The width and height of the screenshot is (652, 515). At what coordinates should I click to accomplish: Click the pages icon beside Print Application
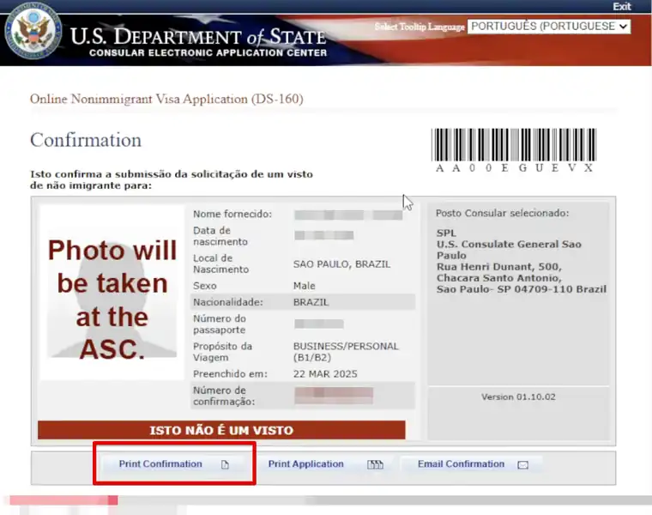[375, 464]
